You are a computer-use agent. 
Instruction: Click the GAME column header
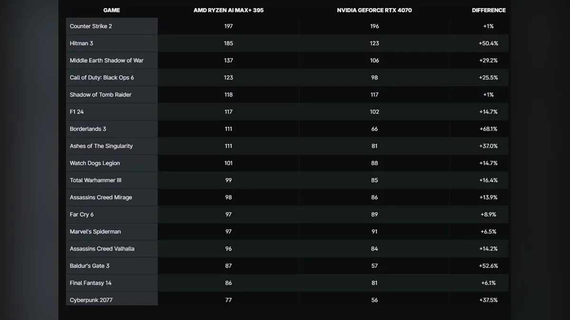[x=112, y=10]
